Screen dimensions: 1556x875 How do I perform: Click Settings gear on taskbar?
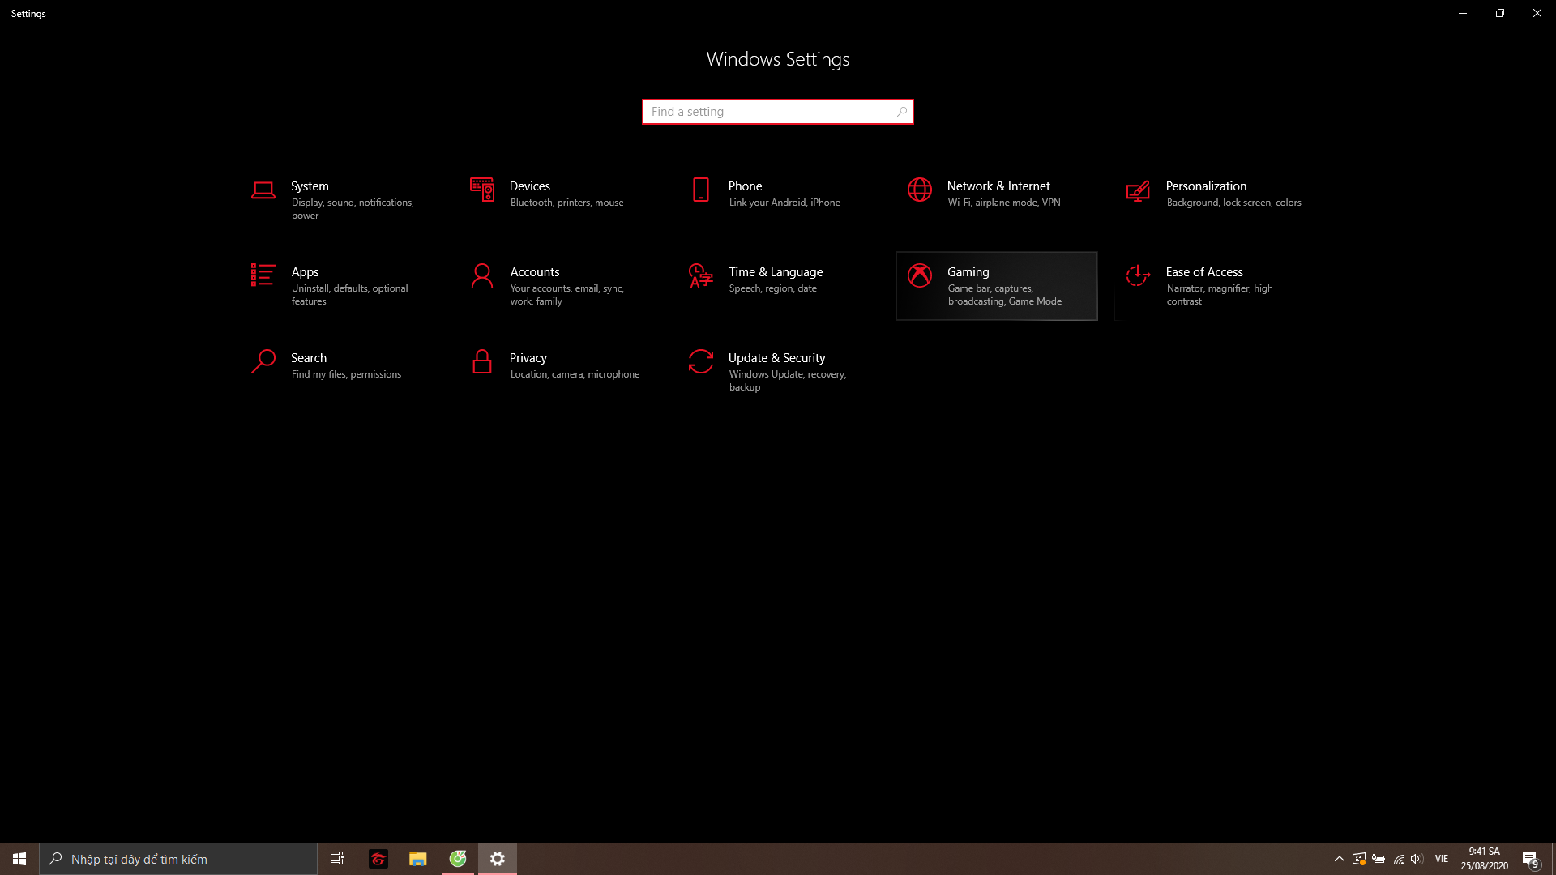[498, 859]
